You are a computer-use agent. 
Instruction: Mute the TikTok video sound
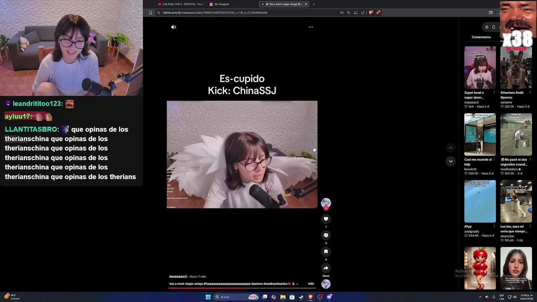[173, 27]
